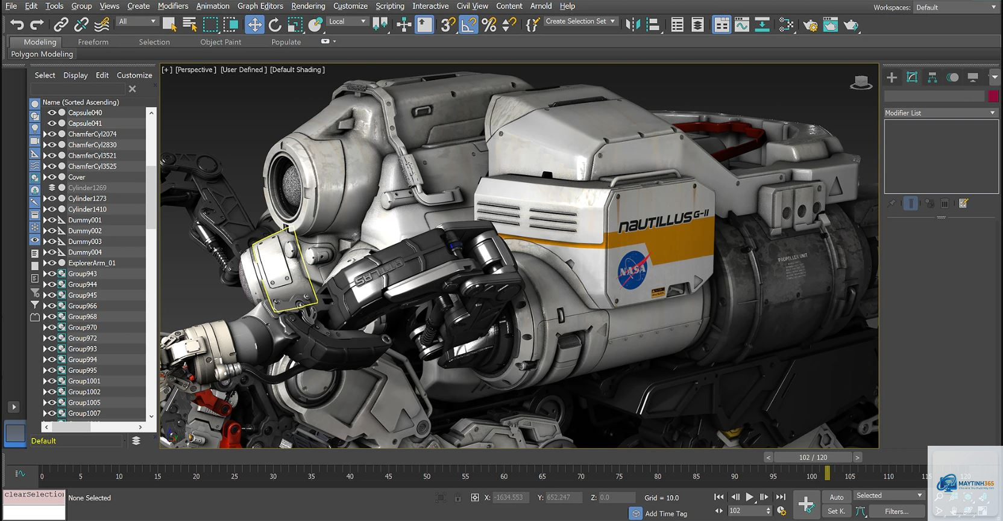Open the Local coordinate system dropdown
Screen dimensions: 1003x521
tap(347, 22)
